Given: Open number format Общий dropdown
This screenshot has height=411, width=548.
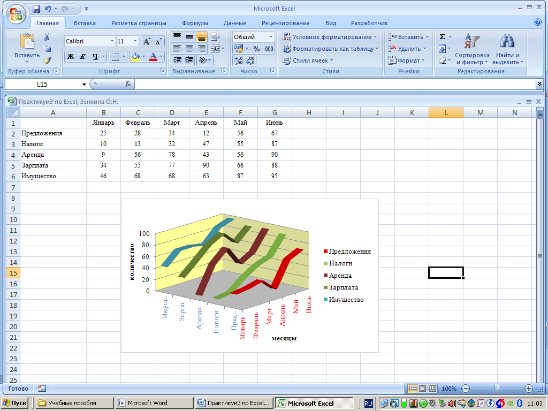Looking at the screenshot, I should coord(271,37).
